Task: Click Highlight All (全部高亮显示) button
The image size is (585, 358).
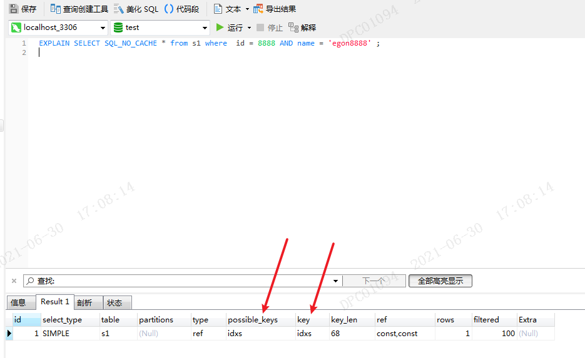Action: click(440, 281)
